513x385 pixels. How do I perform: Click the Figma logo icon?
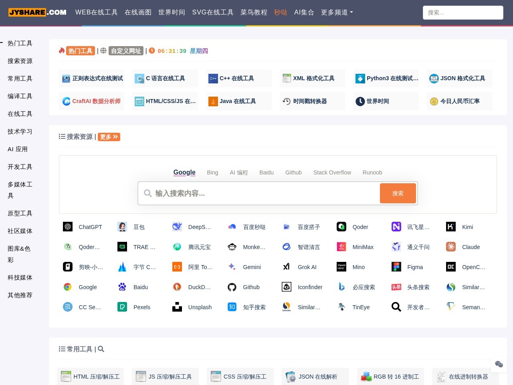396,267
